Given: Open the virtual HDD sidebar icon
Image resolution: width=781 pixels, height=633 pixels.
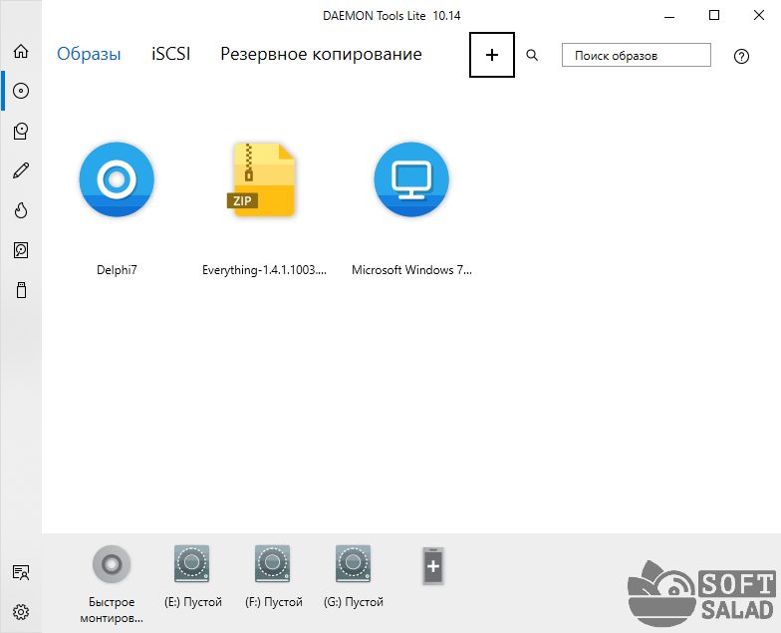Looking at the screenshot, I should tap(21, 250).
